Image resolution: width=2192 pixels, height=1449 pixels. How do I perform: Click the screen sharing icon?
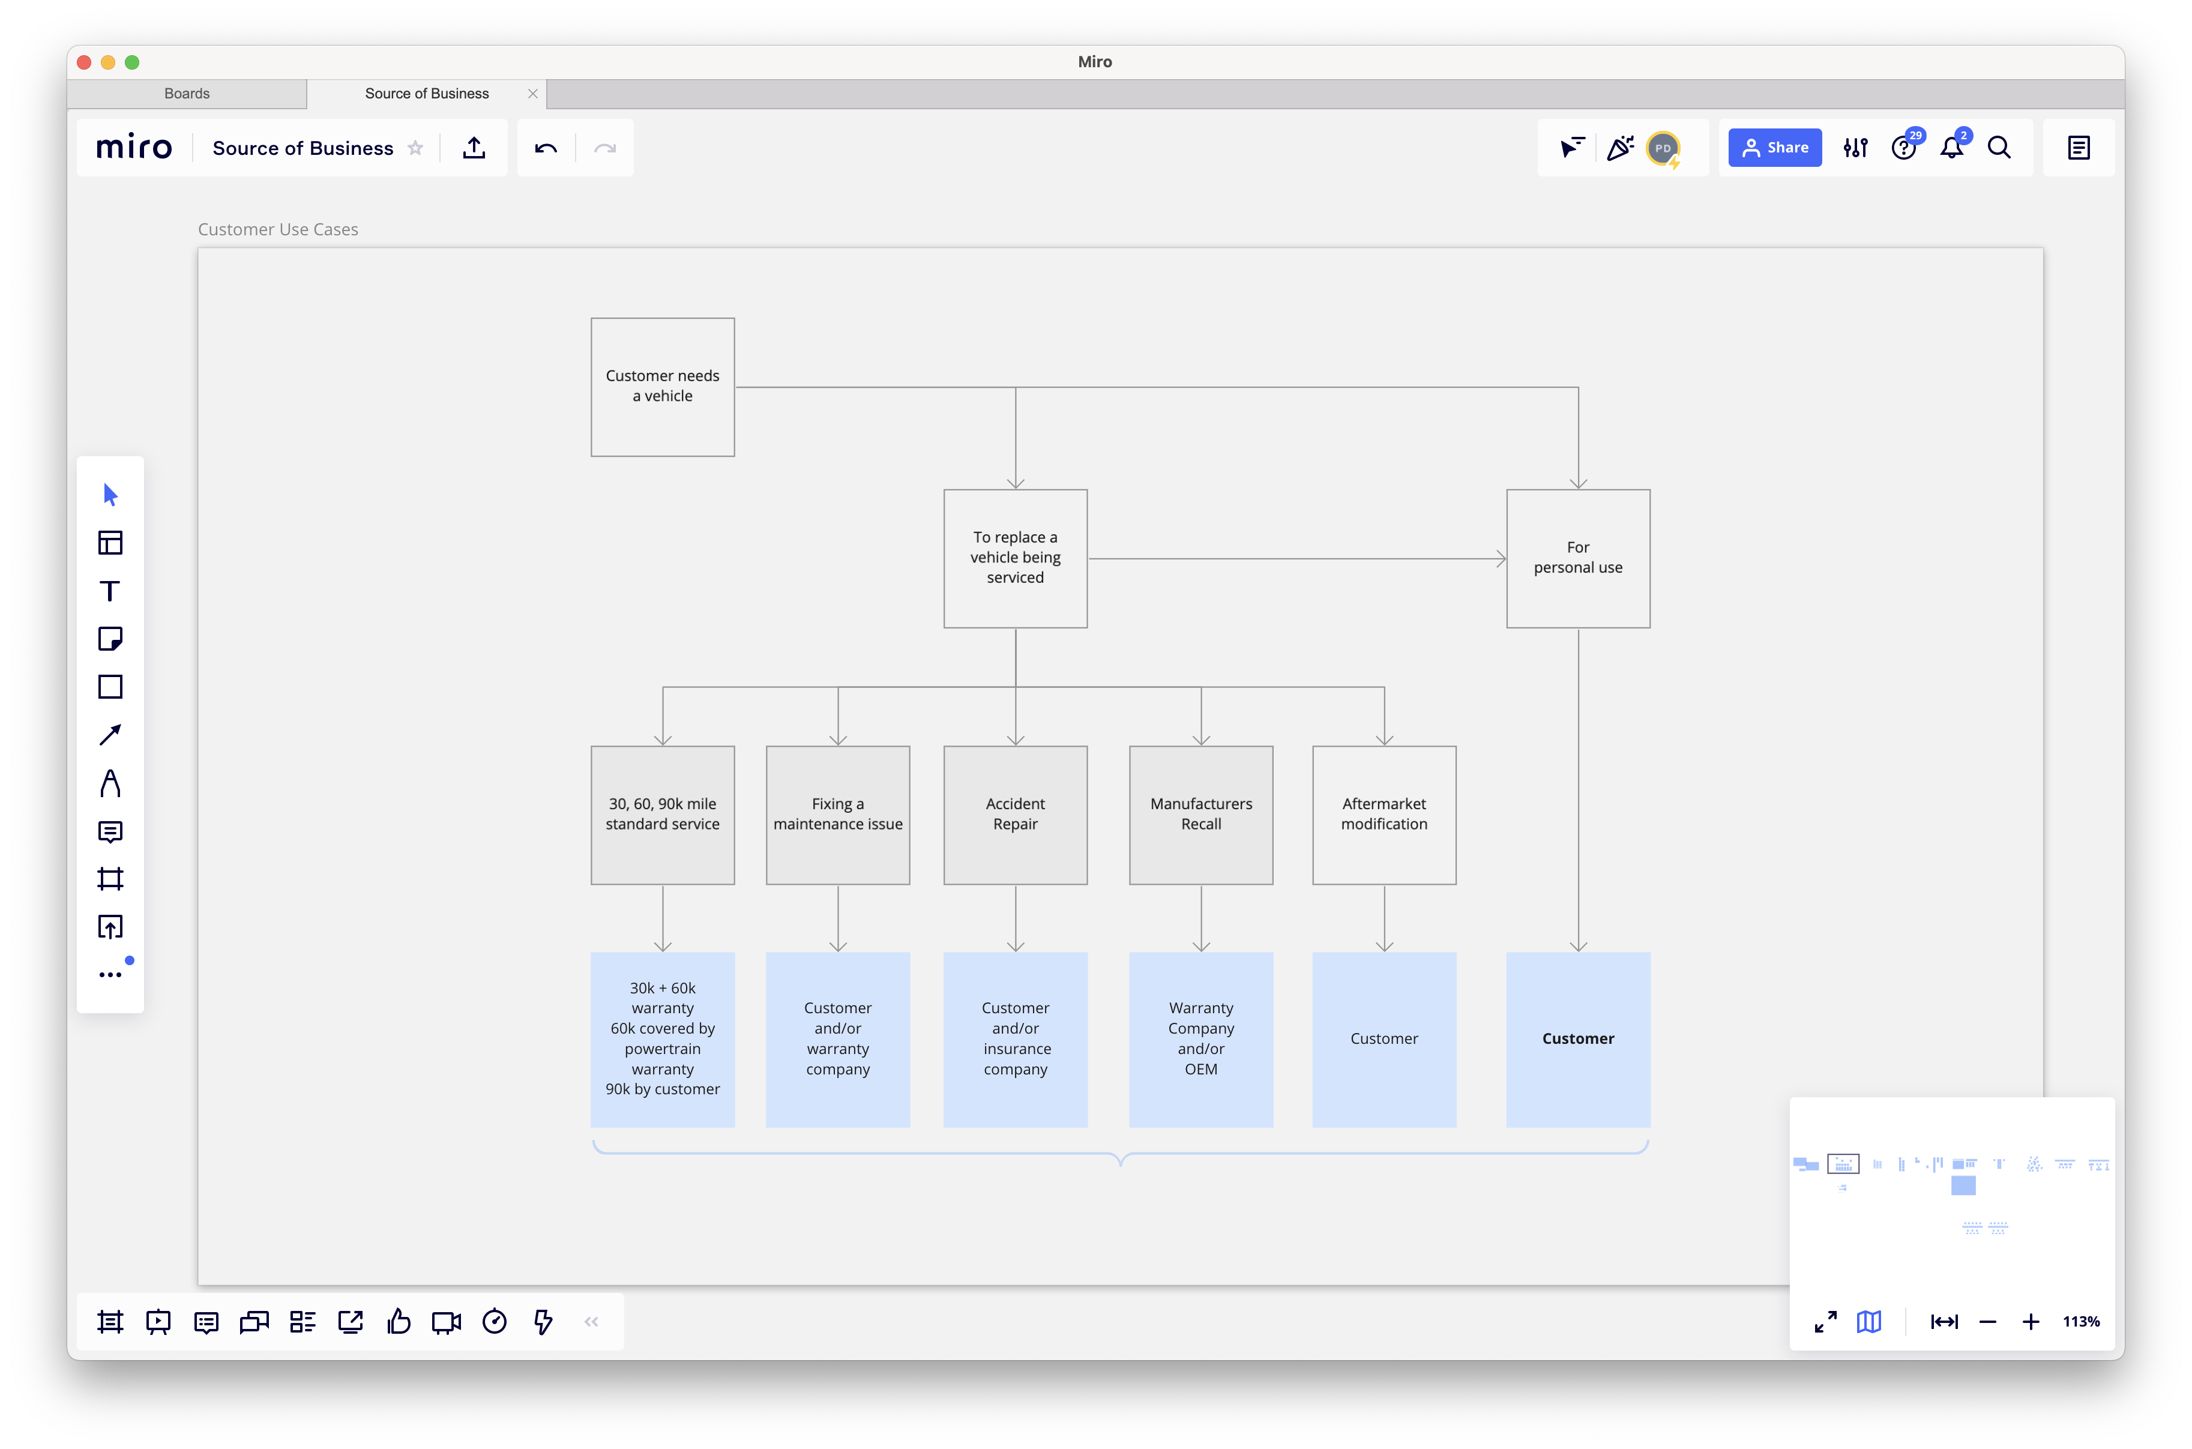(351, 1322)
